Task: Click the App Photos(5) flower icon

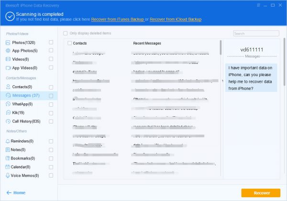Action: click(8, 51)
